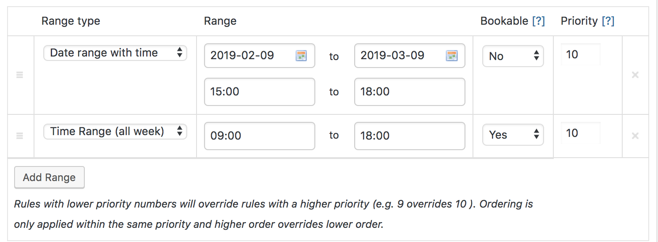Focus the 18:00 end time in second rule
This screenshot has height=242, width=658.
tap(410, 136)
